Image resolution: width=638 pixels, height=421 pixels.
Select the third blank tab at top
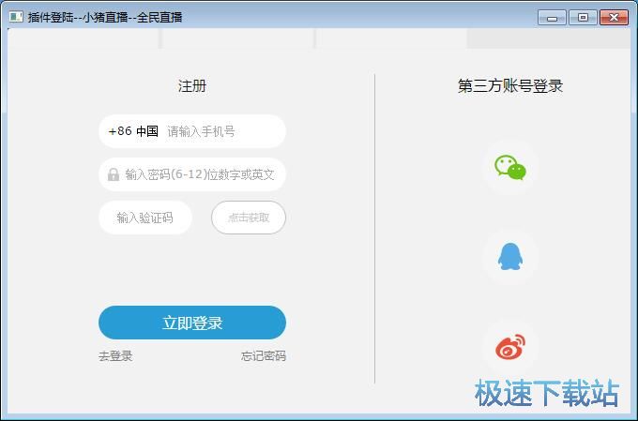coord(392,38)
